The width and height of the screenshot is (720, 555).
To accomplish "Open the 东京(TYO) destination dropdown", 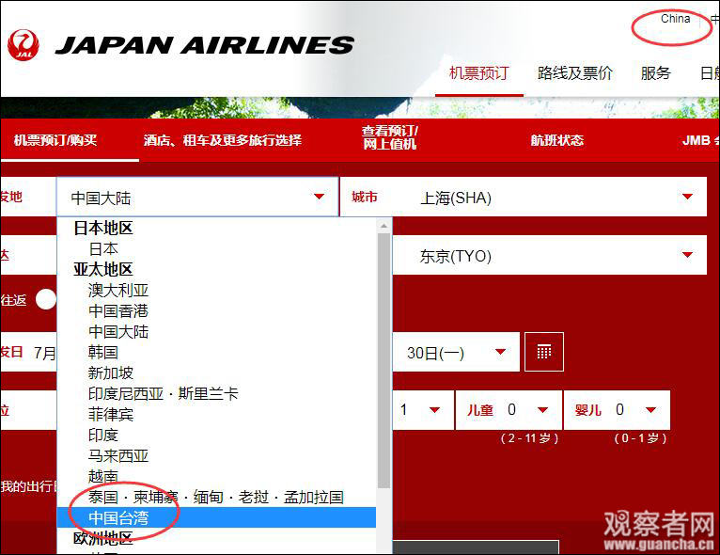I will coord(550,256).
